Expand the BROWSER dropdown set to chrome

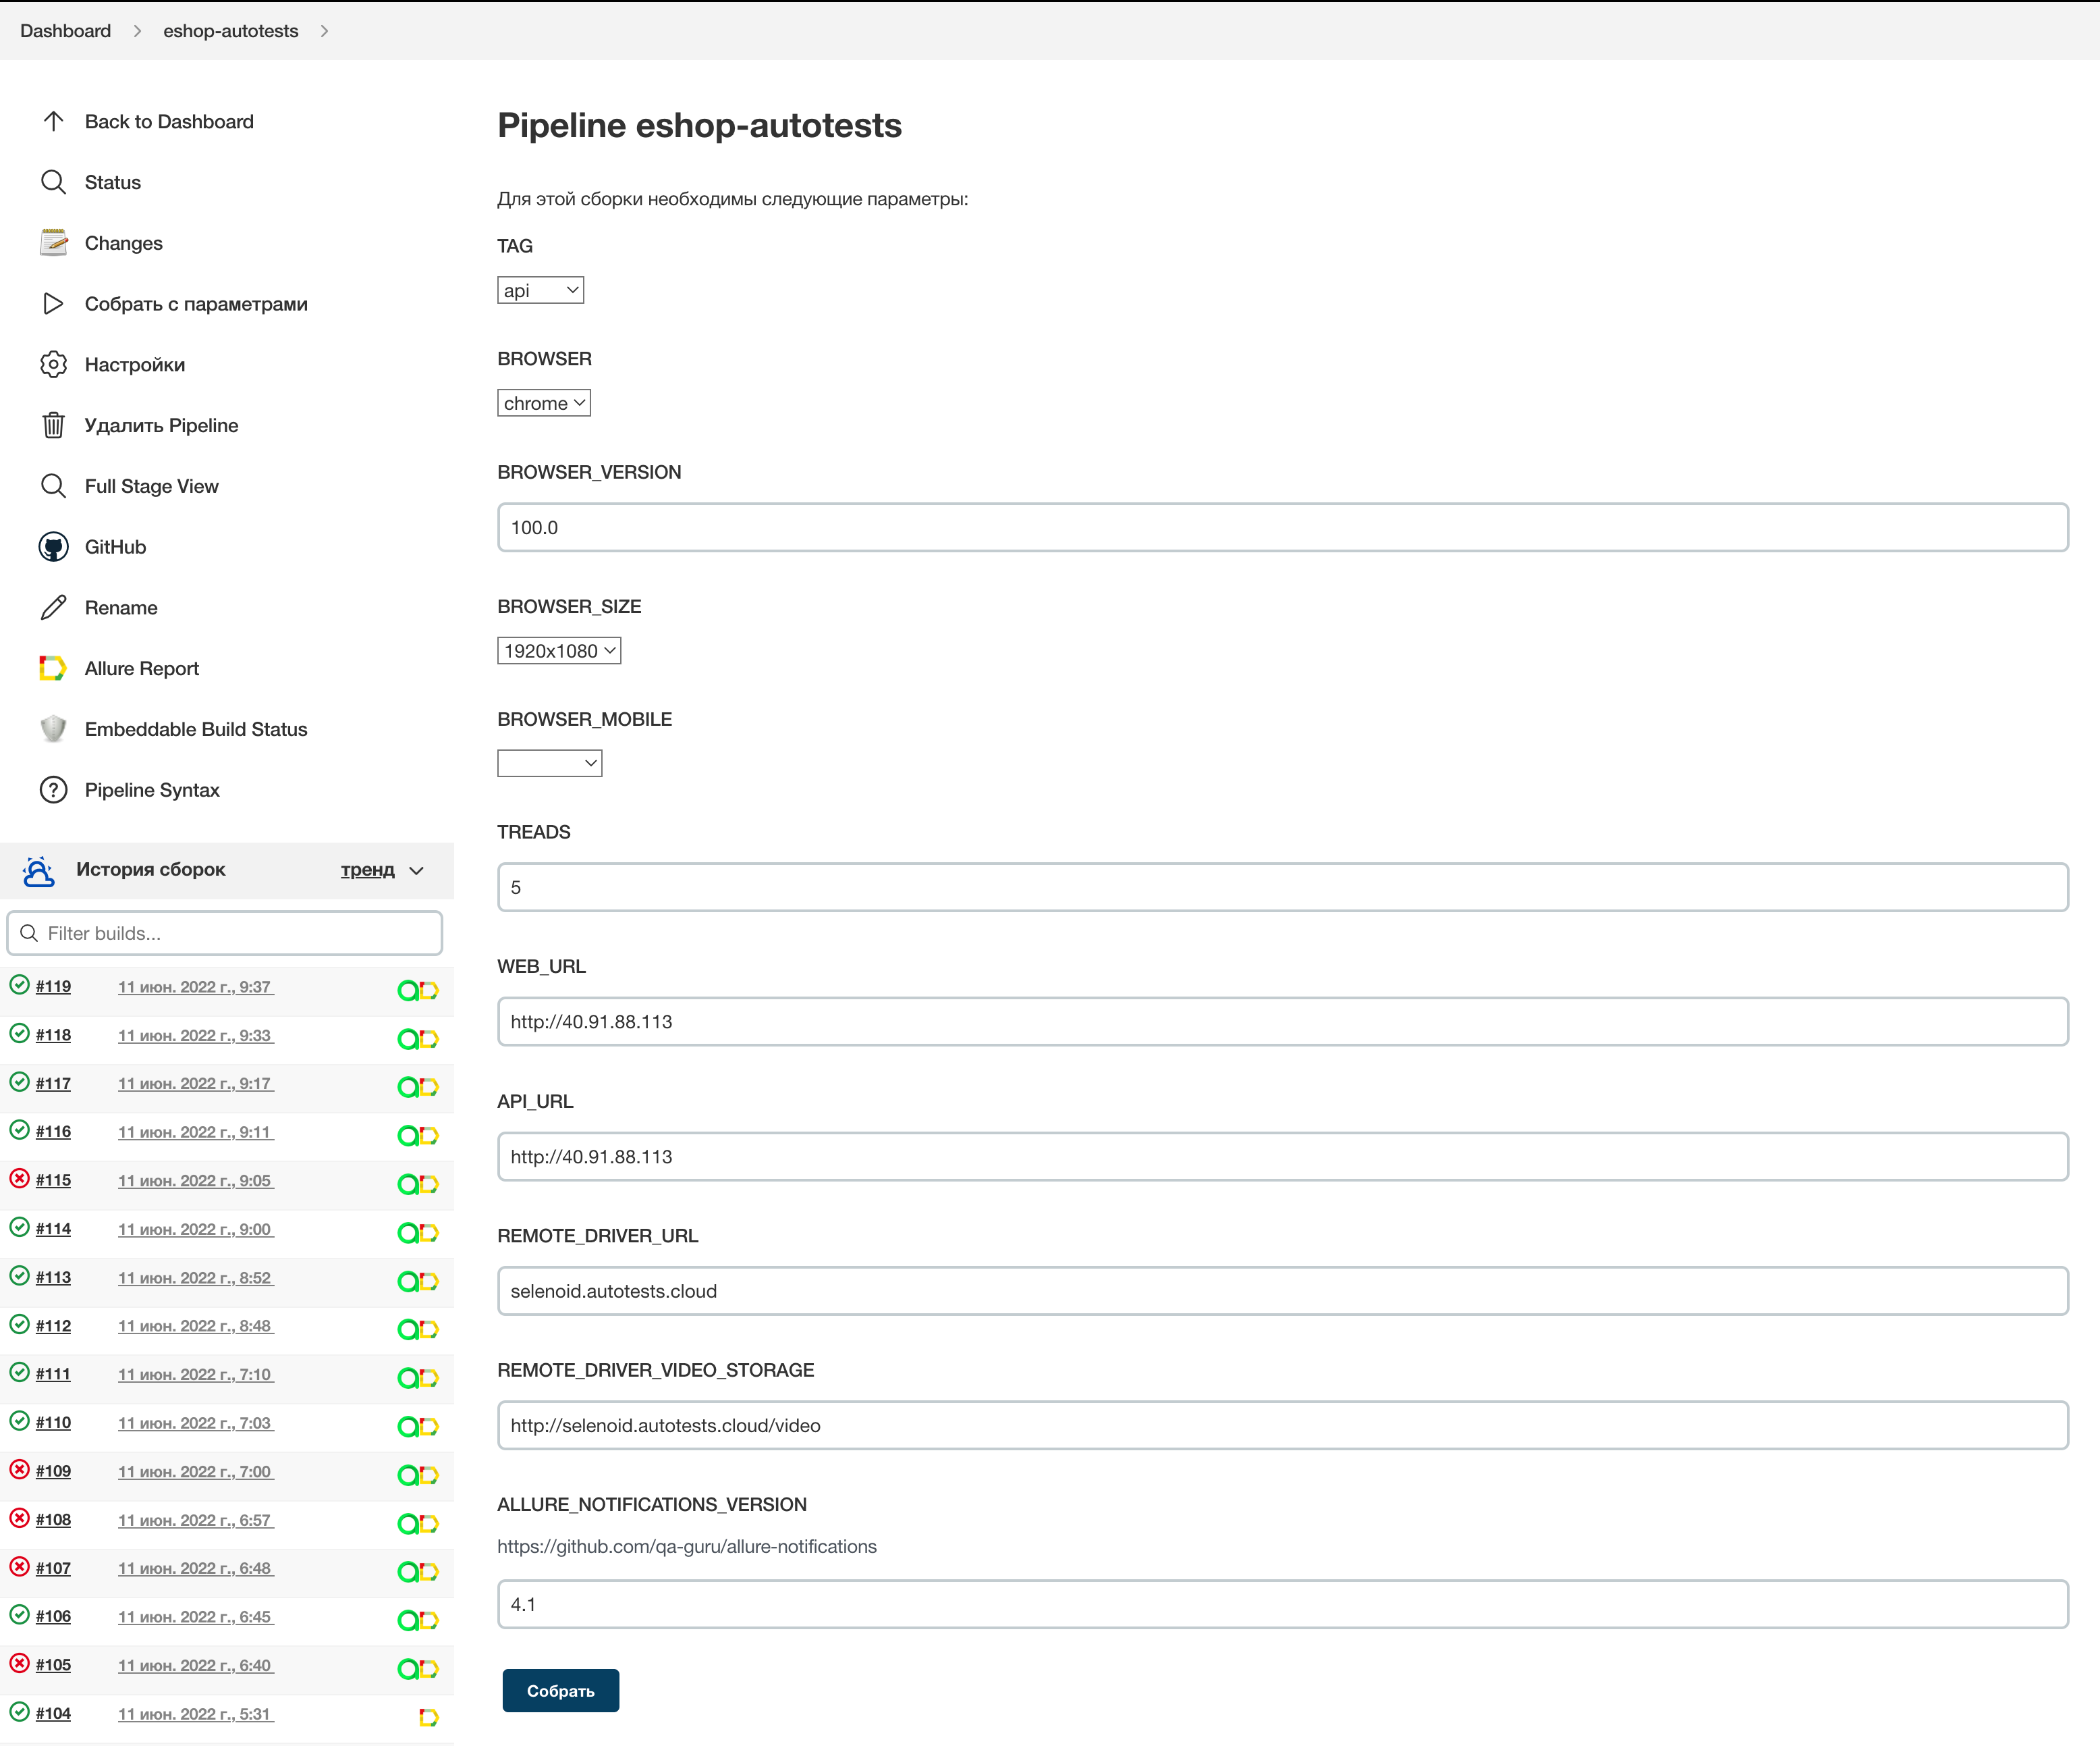pos(543,403)
